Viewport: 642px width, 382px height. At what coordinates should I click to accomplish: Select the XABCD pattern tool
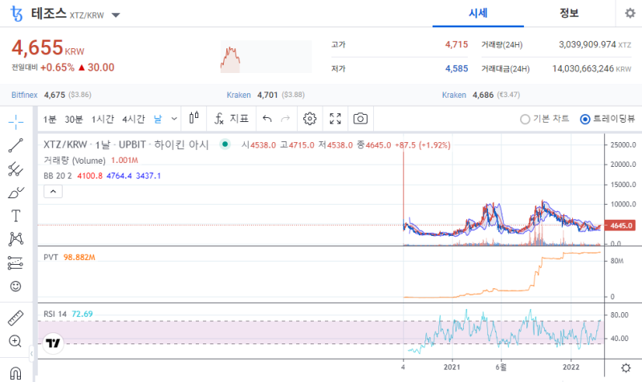15,239
